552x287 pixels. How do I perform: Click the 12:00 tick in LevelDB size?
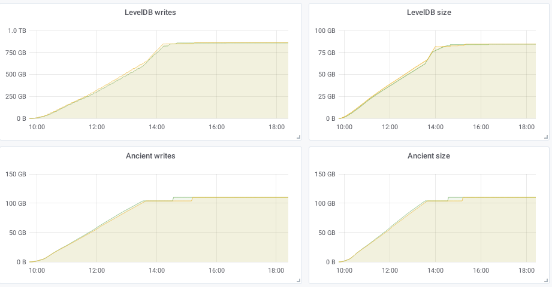pos(390,127)
